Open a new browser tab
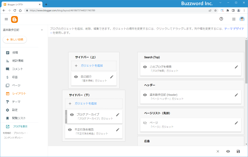248x157 pixels. (46, 4)
